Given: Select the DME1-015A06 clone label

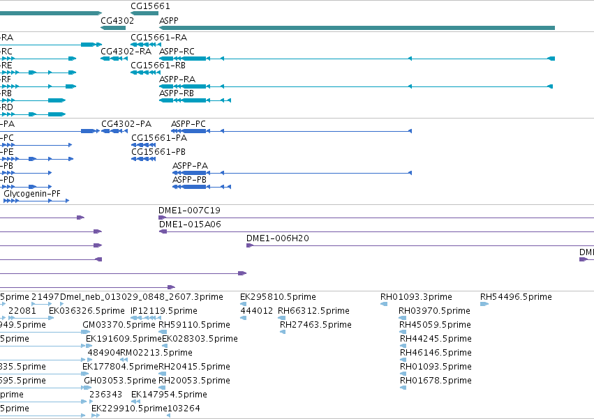Looking at the screenshot, I should click(x=190, y=224).
